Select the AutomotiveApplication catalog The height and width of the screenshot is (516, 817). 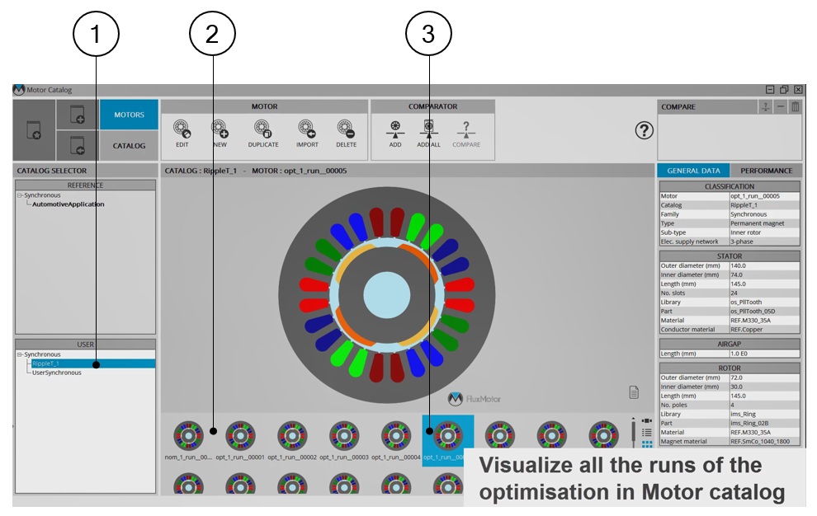[68, 204]
